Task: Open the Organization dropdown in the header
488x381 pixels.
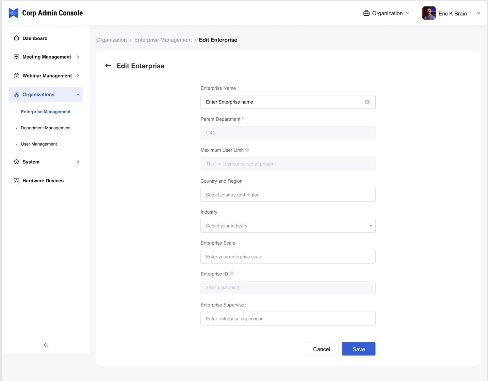Action: [387, 13]
